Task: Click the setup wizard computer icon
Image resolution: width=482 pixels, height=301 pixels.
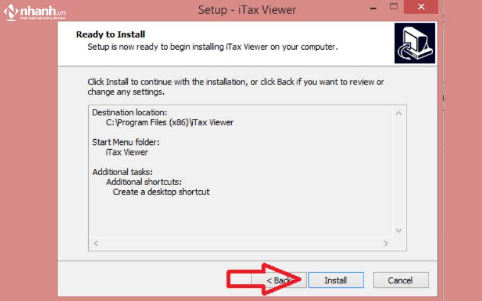Action: point(415,43)
